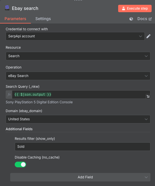Edit the SerpApi credential with pencil icon
This screenshot has height=186, width=155.
tap(148, 36)
